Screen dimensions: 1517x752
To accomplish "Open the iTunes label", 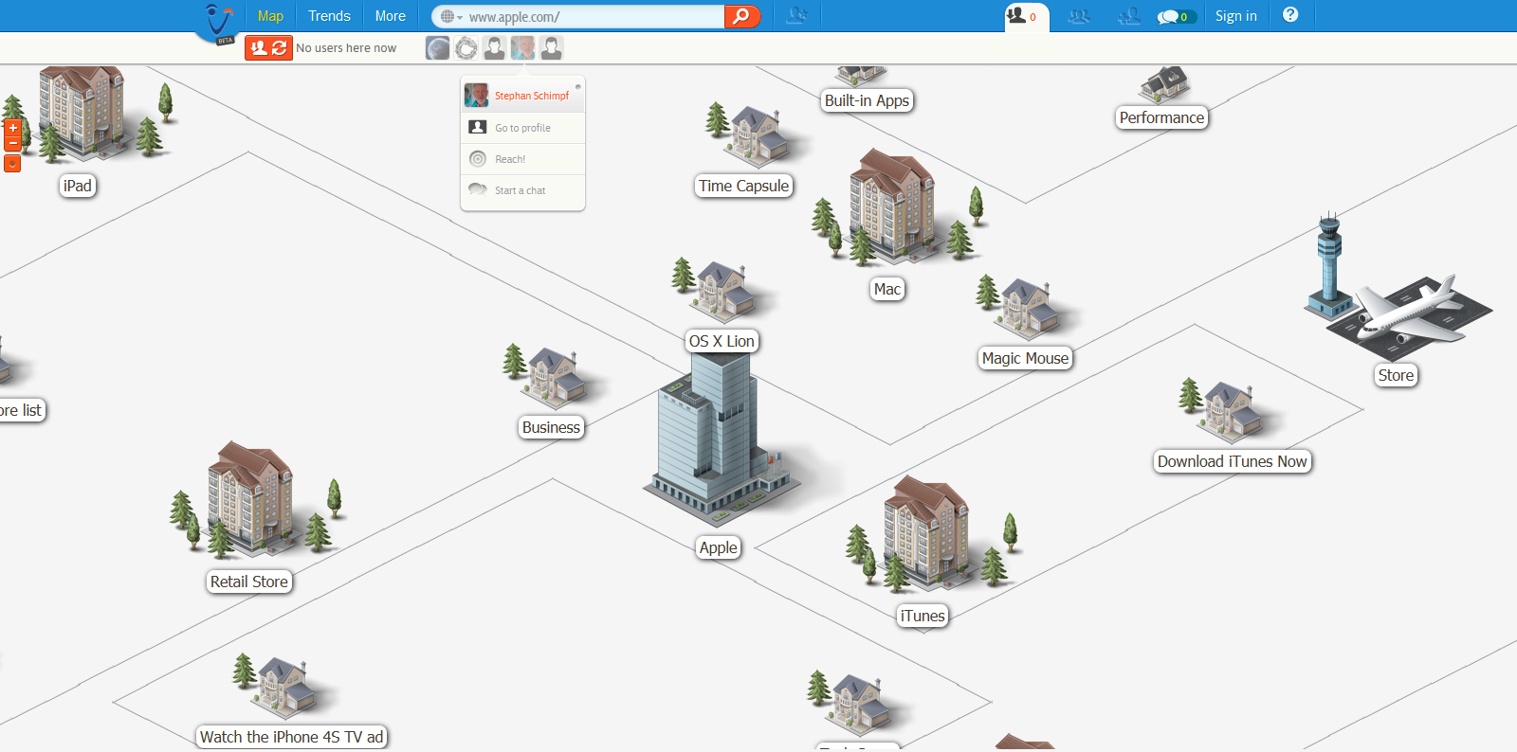I will coord(923,616).
